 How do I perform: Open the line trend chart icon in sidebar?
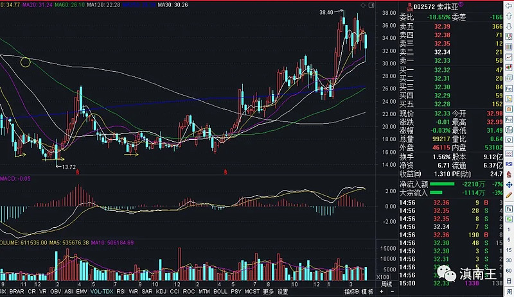509,57
